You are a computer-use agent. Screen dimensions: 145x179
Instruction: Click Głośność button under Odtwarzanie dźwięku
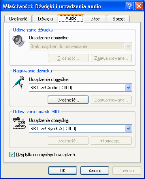(68, 58)
